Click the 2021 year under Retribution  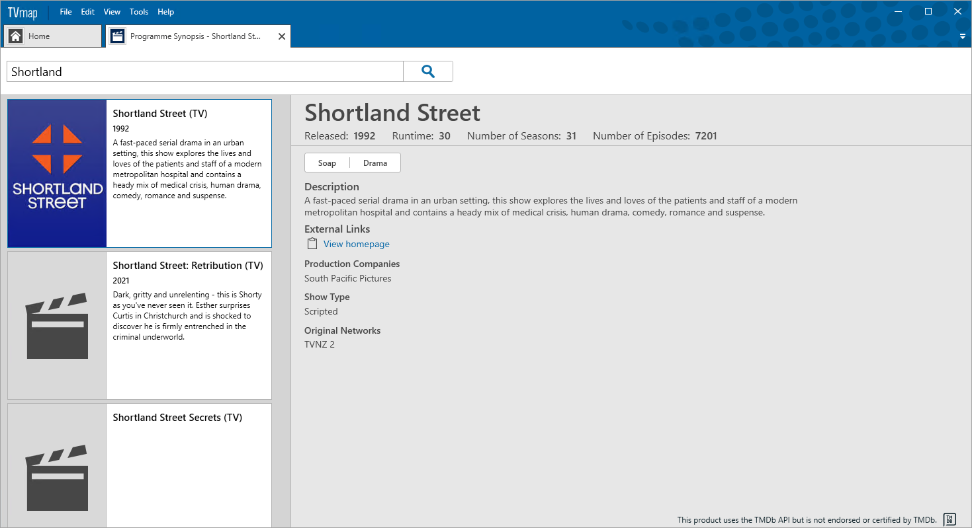[121, 281]
